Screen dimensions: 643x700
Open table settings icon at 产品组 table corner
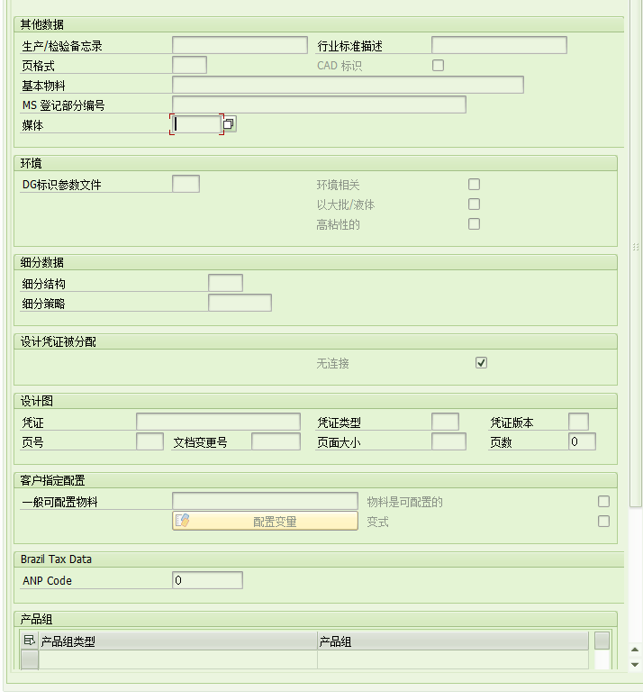tap(602, 641)
